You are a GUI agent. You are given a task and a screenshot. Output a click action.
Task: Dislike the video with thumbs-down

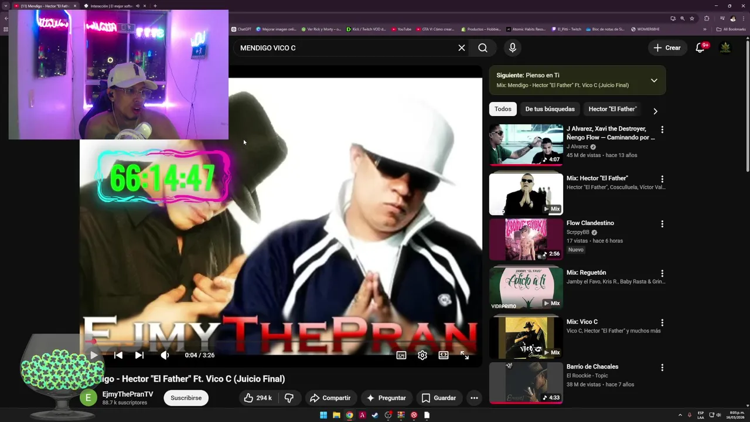[289, 398]
